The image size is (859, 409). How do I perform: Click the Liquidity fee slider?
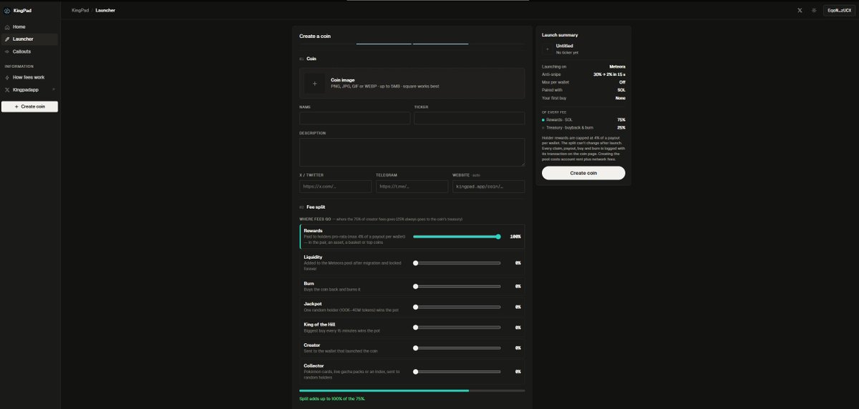pos(457,263)
